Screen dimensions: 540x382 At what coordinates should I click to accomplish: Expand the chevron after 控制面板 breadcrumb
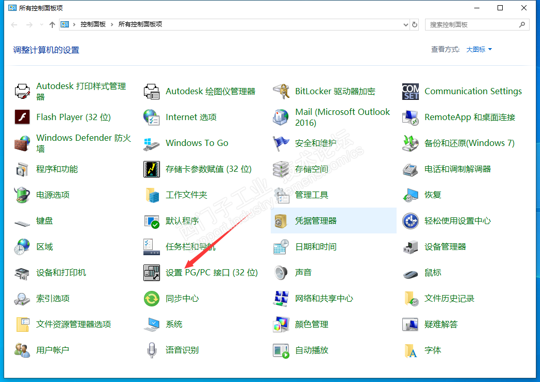click(x=112, y=24)
